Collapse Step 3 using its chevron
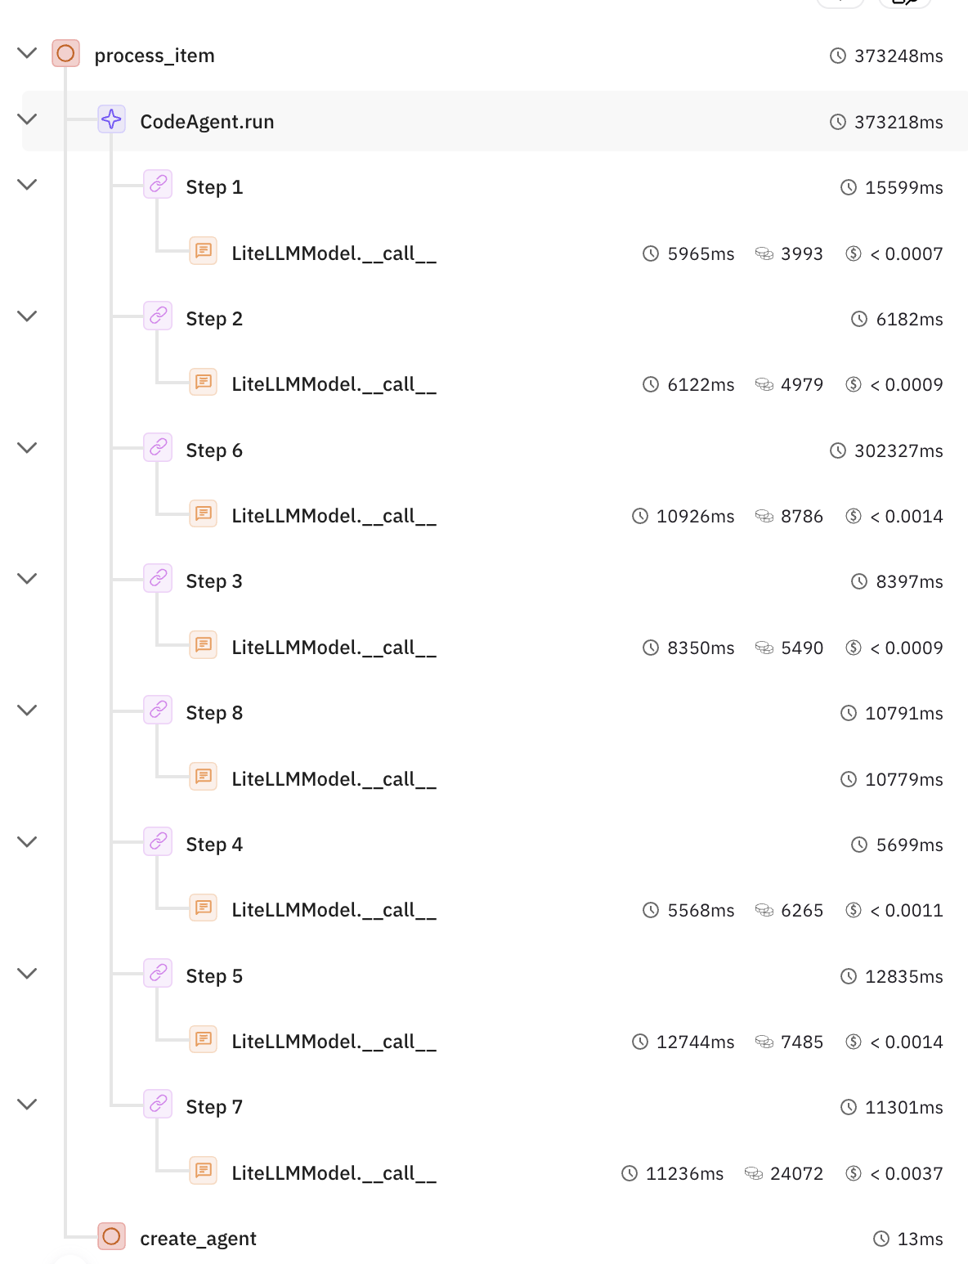 [x=27, y=580]
